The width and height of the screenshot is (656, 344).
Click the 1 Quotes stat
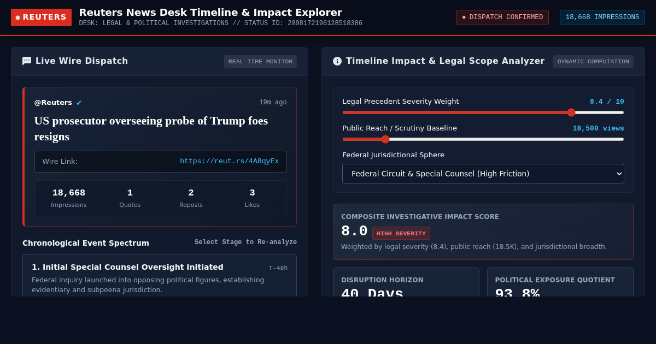click(x=130, y=198)
